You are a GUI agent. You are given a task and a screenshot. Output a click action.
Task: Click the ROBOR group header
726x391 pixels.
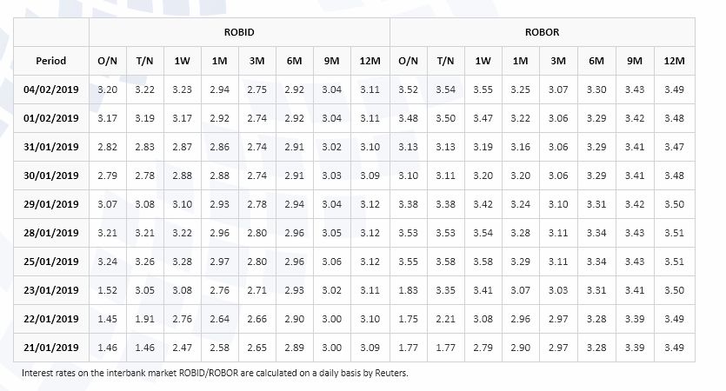click(x=542, y=32)
